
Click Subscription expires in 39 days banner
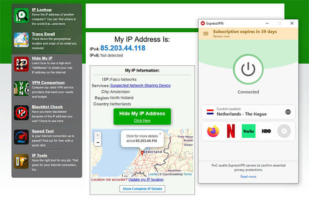[245, 31]
